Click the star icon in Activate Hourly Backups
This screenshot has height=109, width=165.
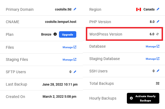coord(131,98)
